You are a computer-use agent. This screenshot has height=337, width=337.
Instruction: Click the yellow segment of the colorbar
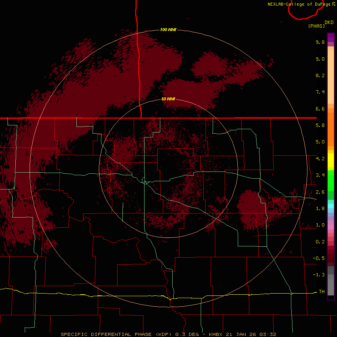coord(331,160)
